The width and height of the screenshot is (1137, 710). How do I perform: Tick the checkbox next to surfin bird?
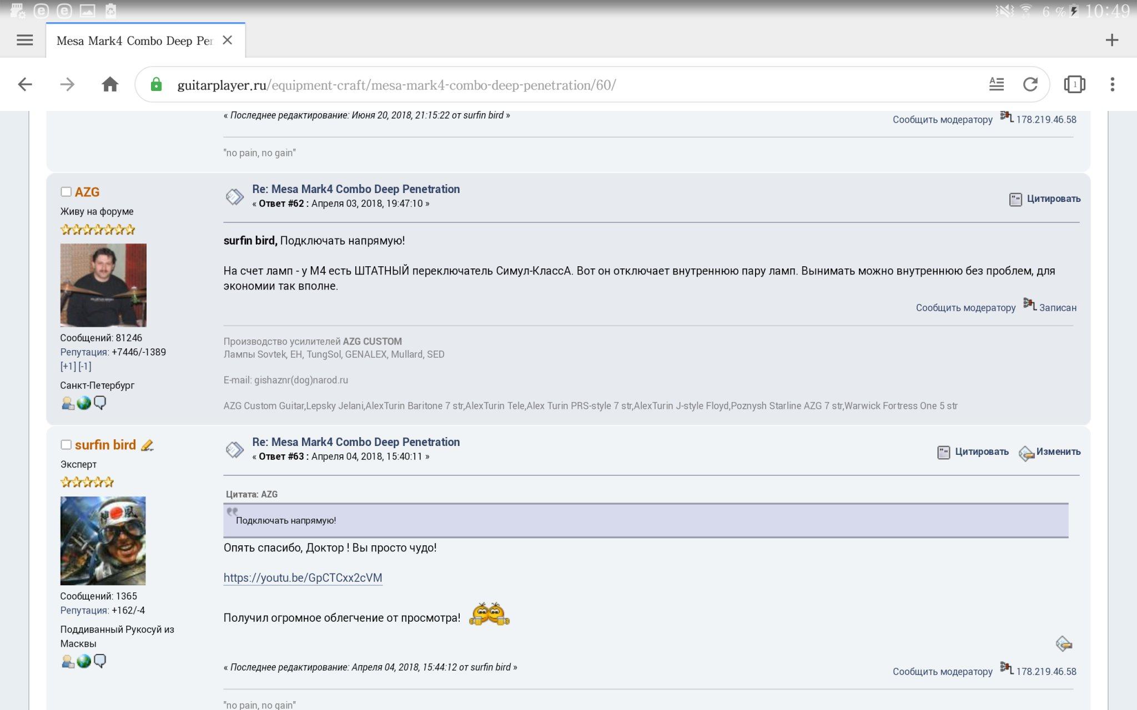point(66,445)
